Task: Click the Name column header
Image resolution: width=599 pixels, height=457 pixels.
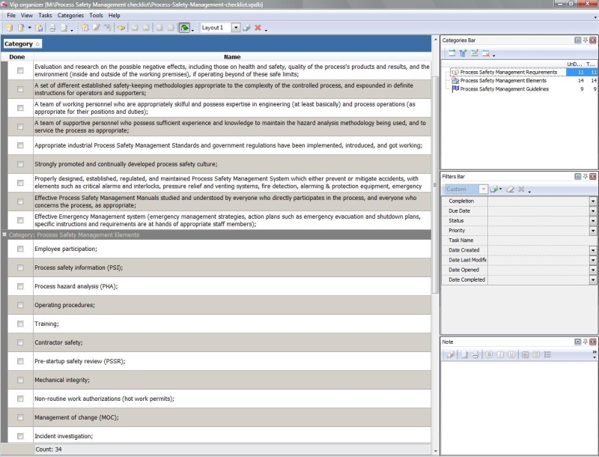Action: [x=232, y=56]
